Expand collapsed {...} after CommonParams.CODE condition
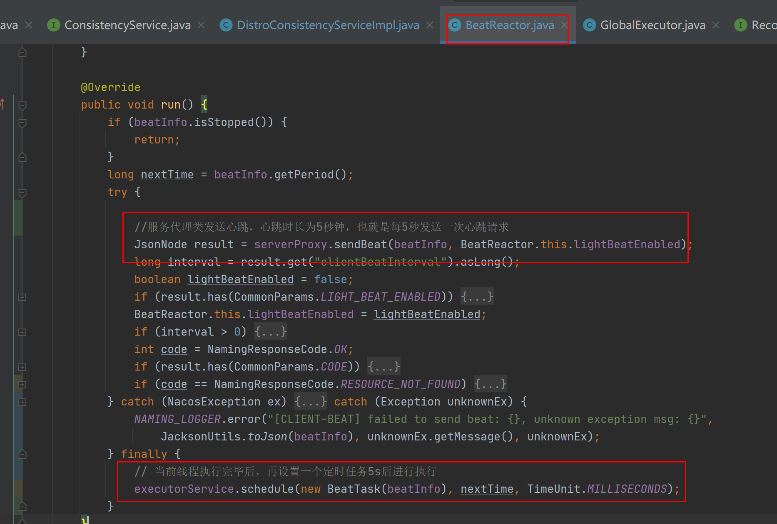The image size is (777, 524). click(384, 367)
